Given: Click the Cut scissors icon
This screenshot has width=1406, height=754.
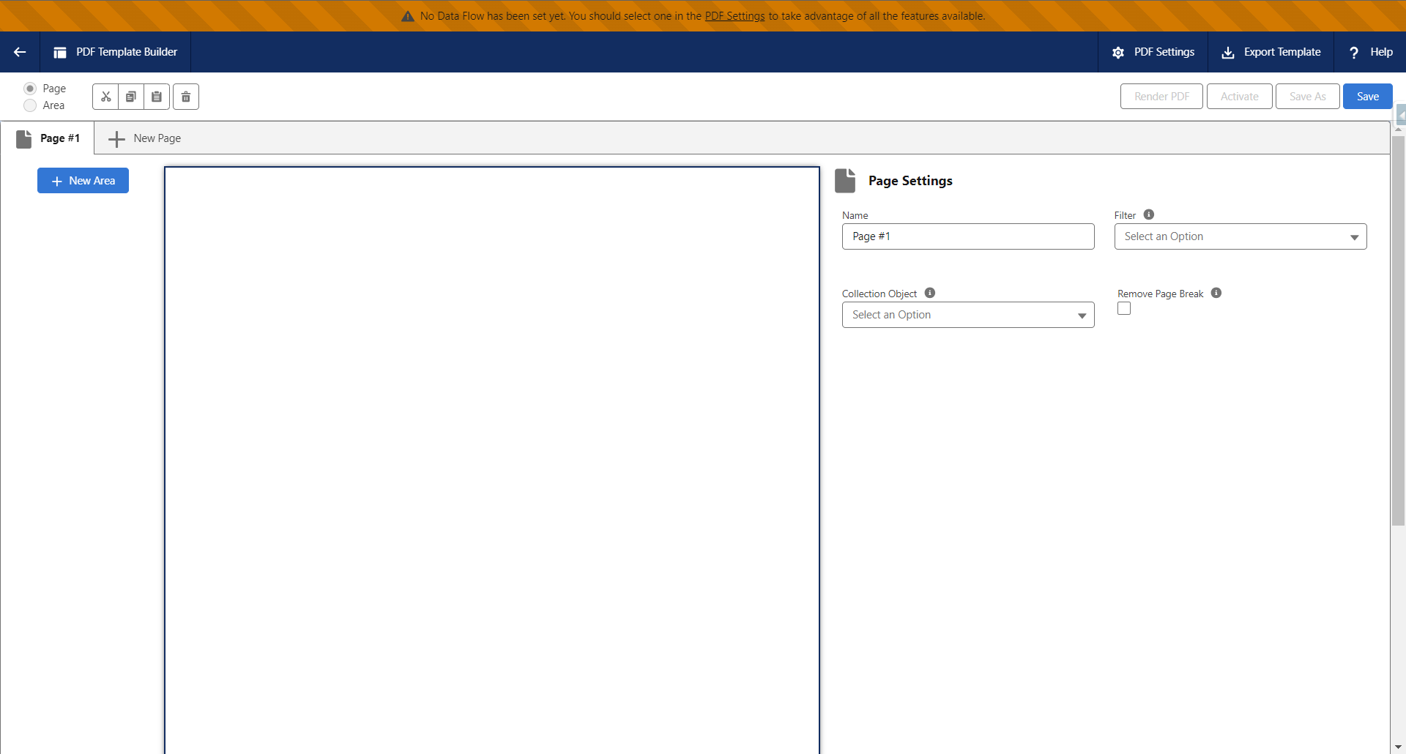Looking at the screenshot, I should [x=105, y=97].
